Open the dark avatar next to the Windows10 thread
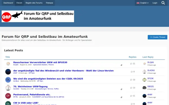This screenshot has height=105, width=169. (8, 72)
